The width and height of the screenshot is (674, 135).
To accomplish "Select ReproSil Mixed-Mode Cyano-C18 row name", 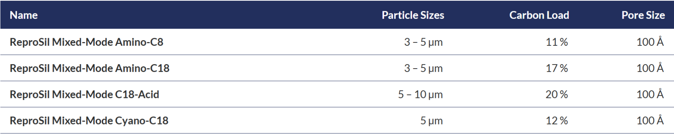I will 89,121.
